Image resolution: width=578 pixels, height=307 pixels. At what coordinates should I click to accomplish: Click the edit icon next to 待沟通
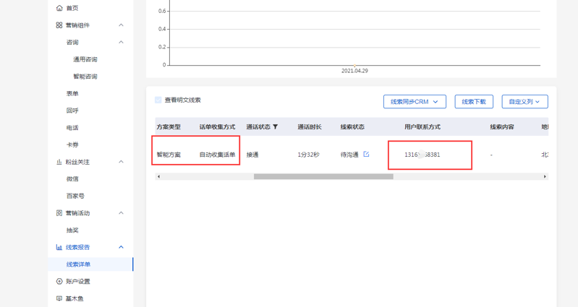point(366,154)
